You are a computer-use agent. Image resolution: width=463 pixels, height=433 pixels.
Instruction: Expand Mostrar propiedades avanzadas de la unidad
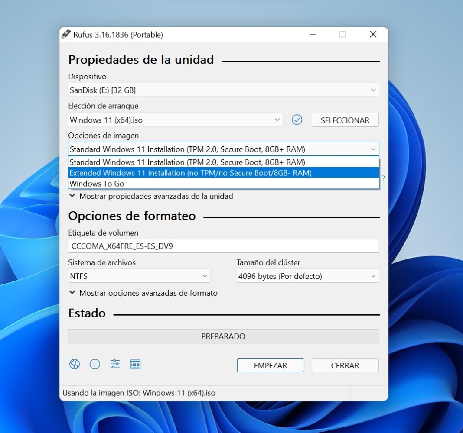[150, 196]
